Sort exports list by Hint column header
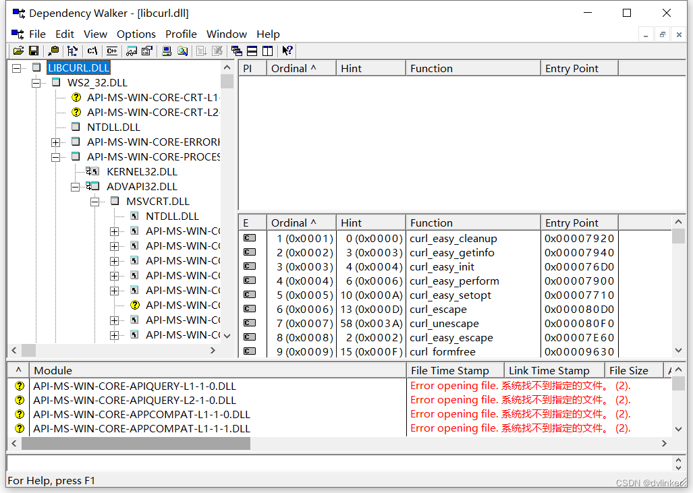 click(x=371, y=223)
